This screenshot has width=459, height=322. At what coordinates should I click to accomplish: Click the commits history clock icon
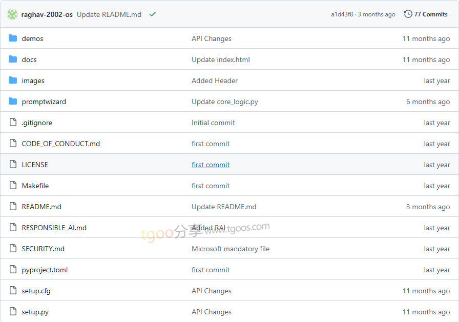[408, 14]
